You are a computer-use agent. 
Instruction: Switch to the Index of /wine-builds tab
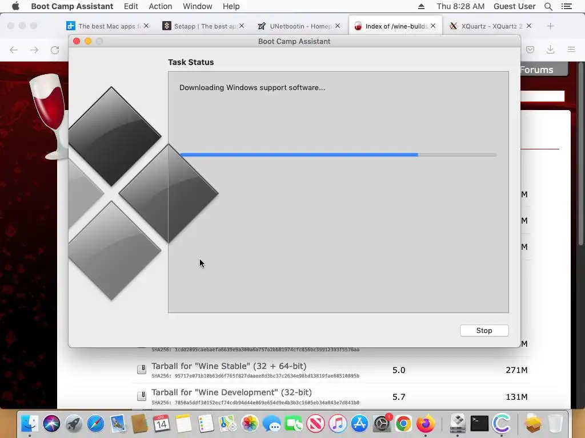(395, 26)
